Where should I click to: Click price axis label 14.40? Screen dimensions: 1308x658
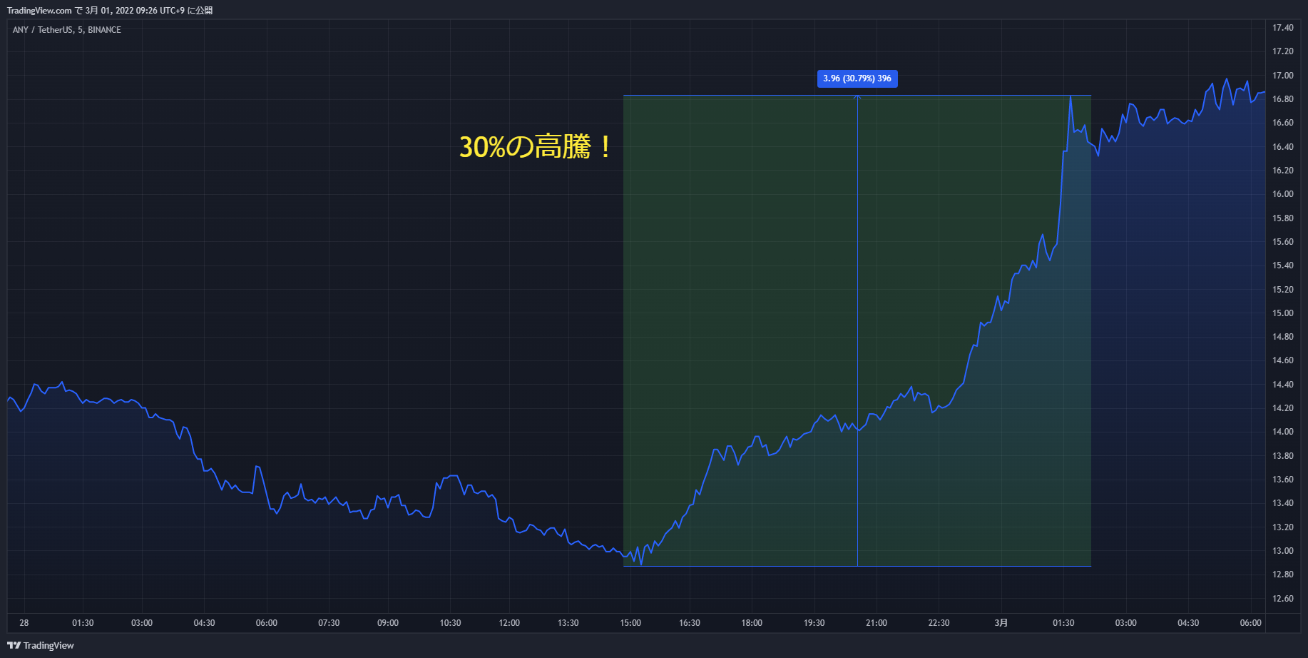[x=1282, y=385]
